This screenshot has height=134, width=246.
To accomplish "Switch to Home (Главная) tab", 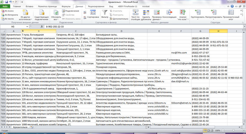I will [x=17, y=6].
